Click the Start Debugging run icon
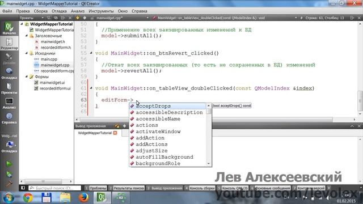Viewport: 363px width, 204px height. [9, 174]
